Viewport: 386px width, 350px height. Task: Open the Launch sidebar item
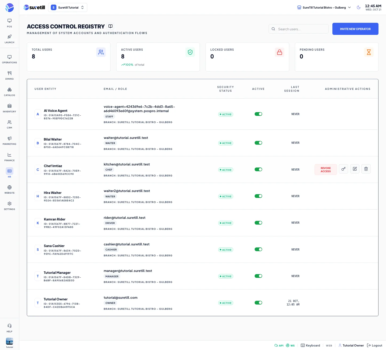9,39
